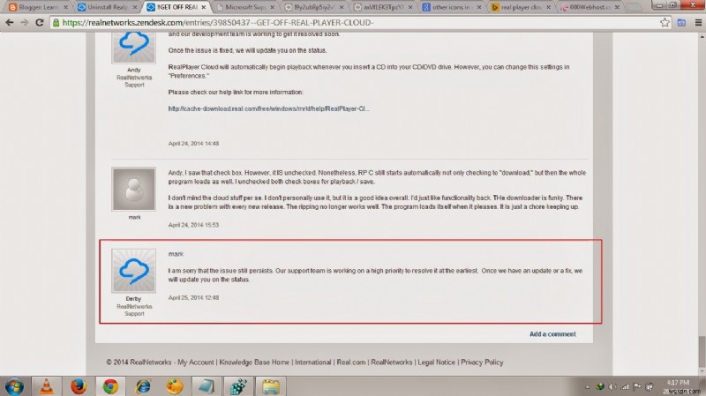This screenshot has width=706, height=396.
Task: Bookmark this page with the star icon
Action: pyautogui.click(x=665, y=23)
